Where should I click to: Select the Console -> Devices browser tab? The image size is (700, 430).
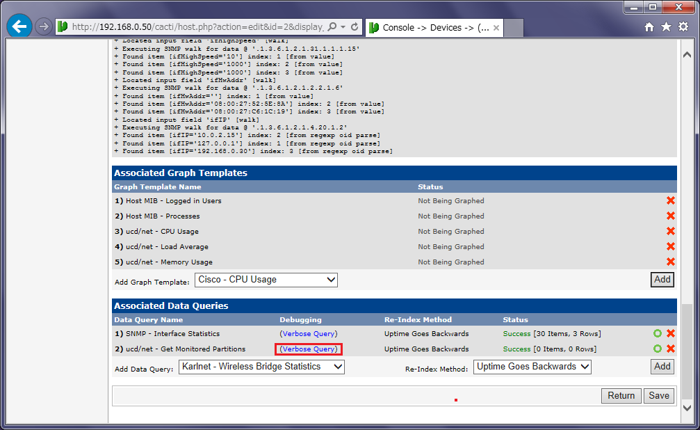434,27
